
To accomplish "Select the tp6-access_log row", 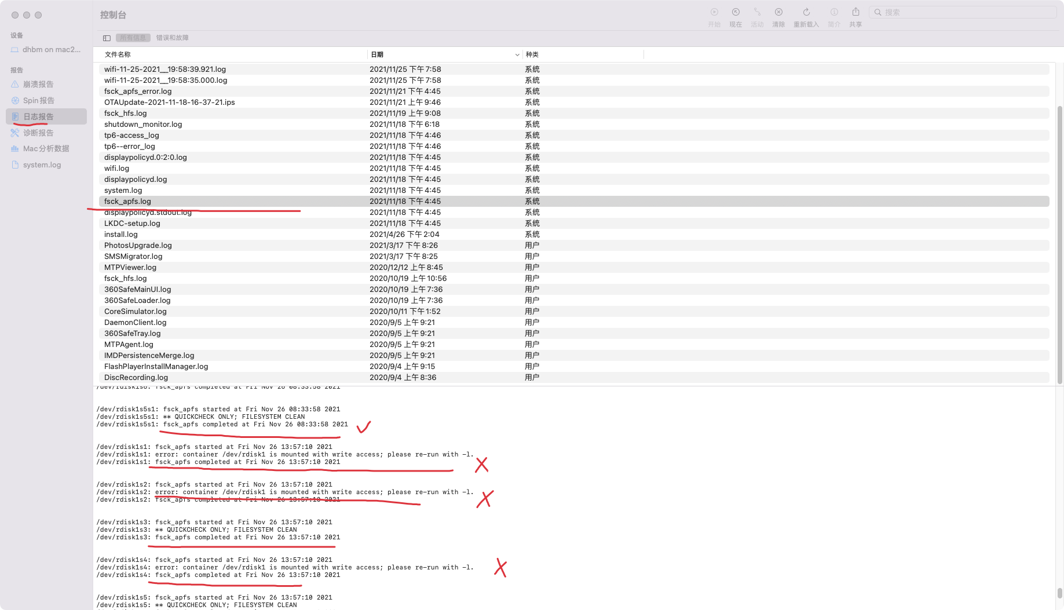I will coord(574,136).
